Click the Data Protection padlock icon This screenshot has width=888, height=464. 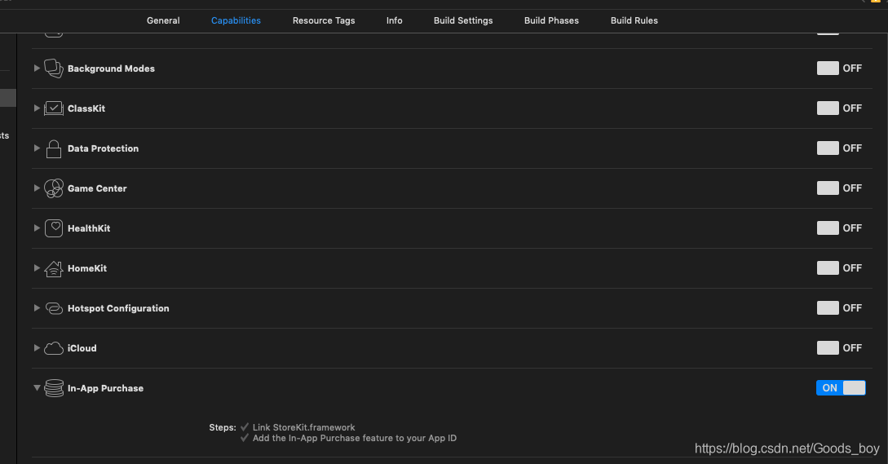54,148
